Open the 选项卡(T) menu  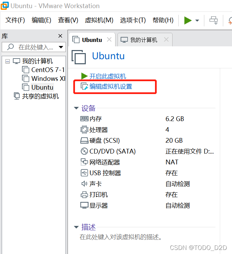pos(133,20)
